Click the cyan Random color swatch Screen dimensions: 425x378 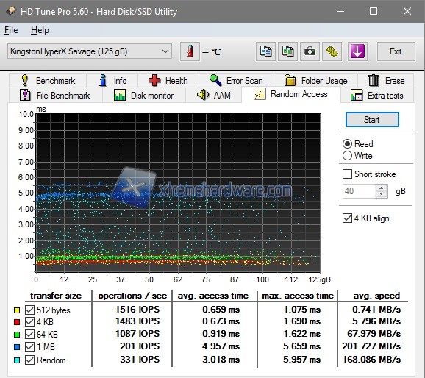tap(16, 360)
